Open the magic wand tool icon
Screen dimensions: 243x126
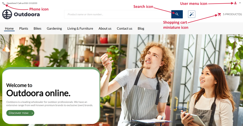point(192,14)
